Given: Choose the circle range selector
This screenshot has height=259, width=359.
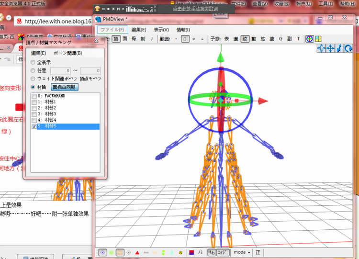Looking at the screenshot, I should pos(194,39).
